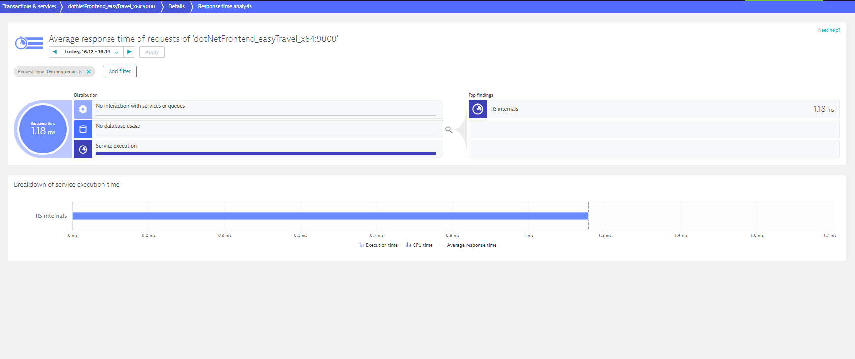
Task: Open the Details breadcrumb
Action: [176, 7]
